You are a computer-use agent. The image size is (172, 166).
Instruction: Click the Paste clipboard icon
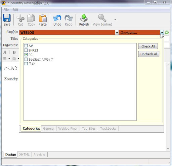pos(43,18)
